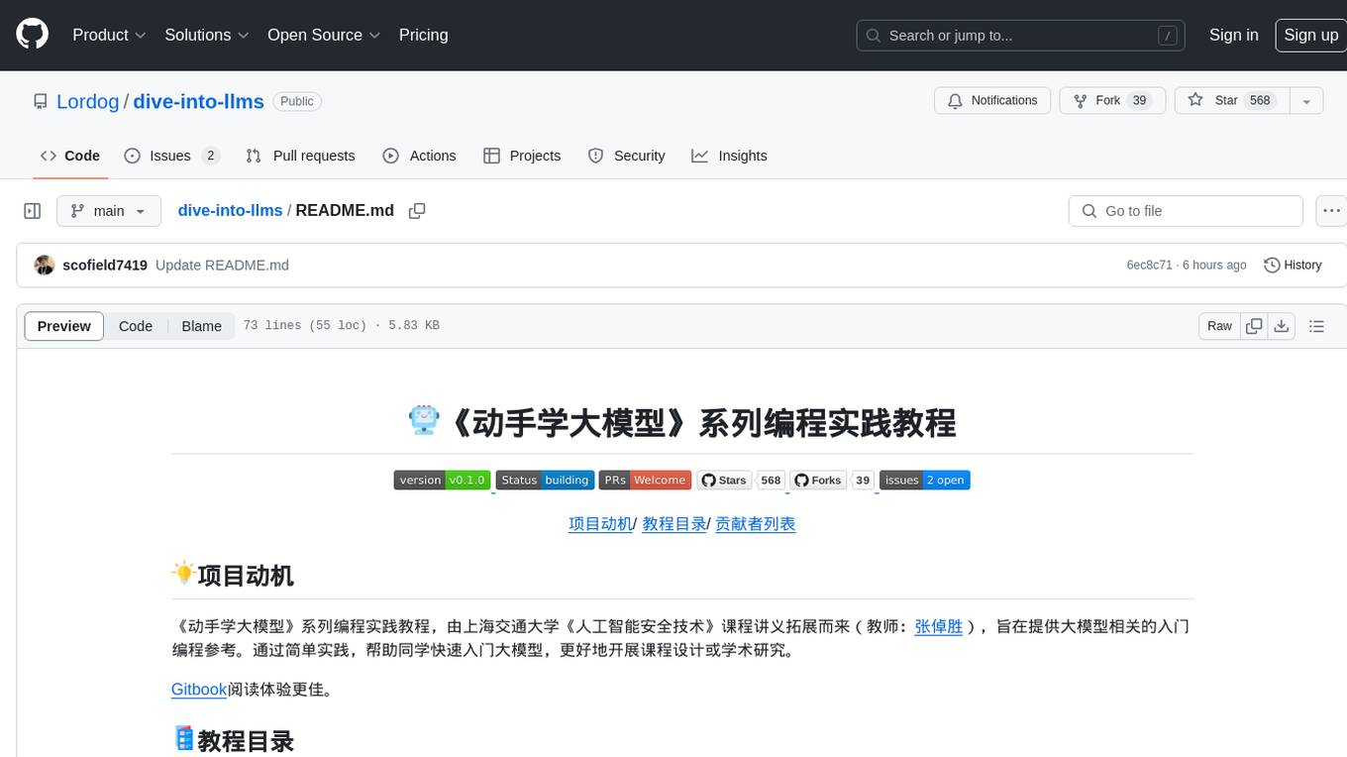The height and width of the screenshot is (757, 1347).
Task: Expand the file tree side panel
Action: tap(33, 211)
